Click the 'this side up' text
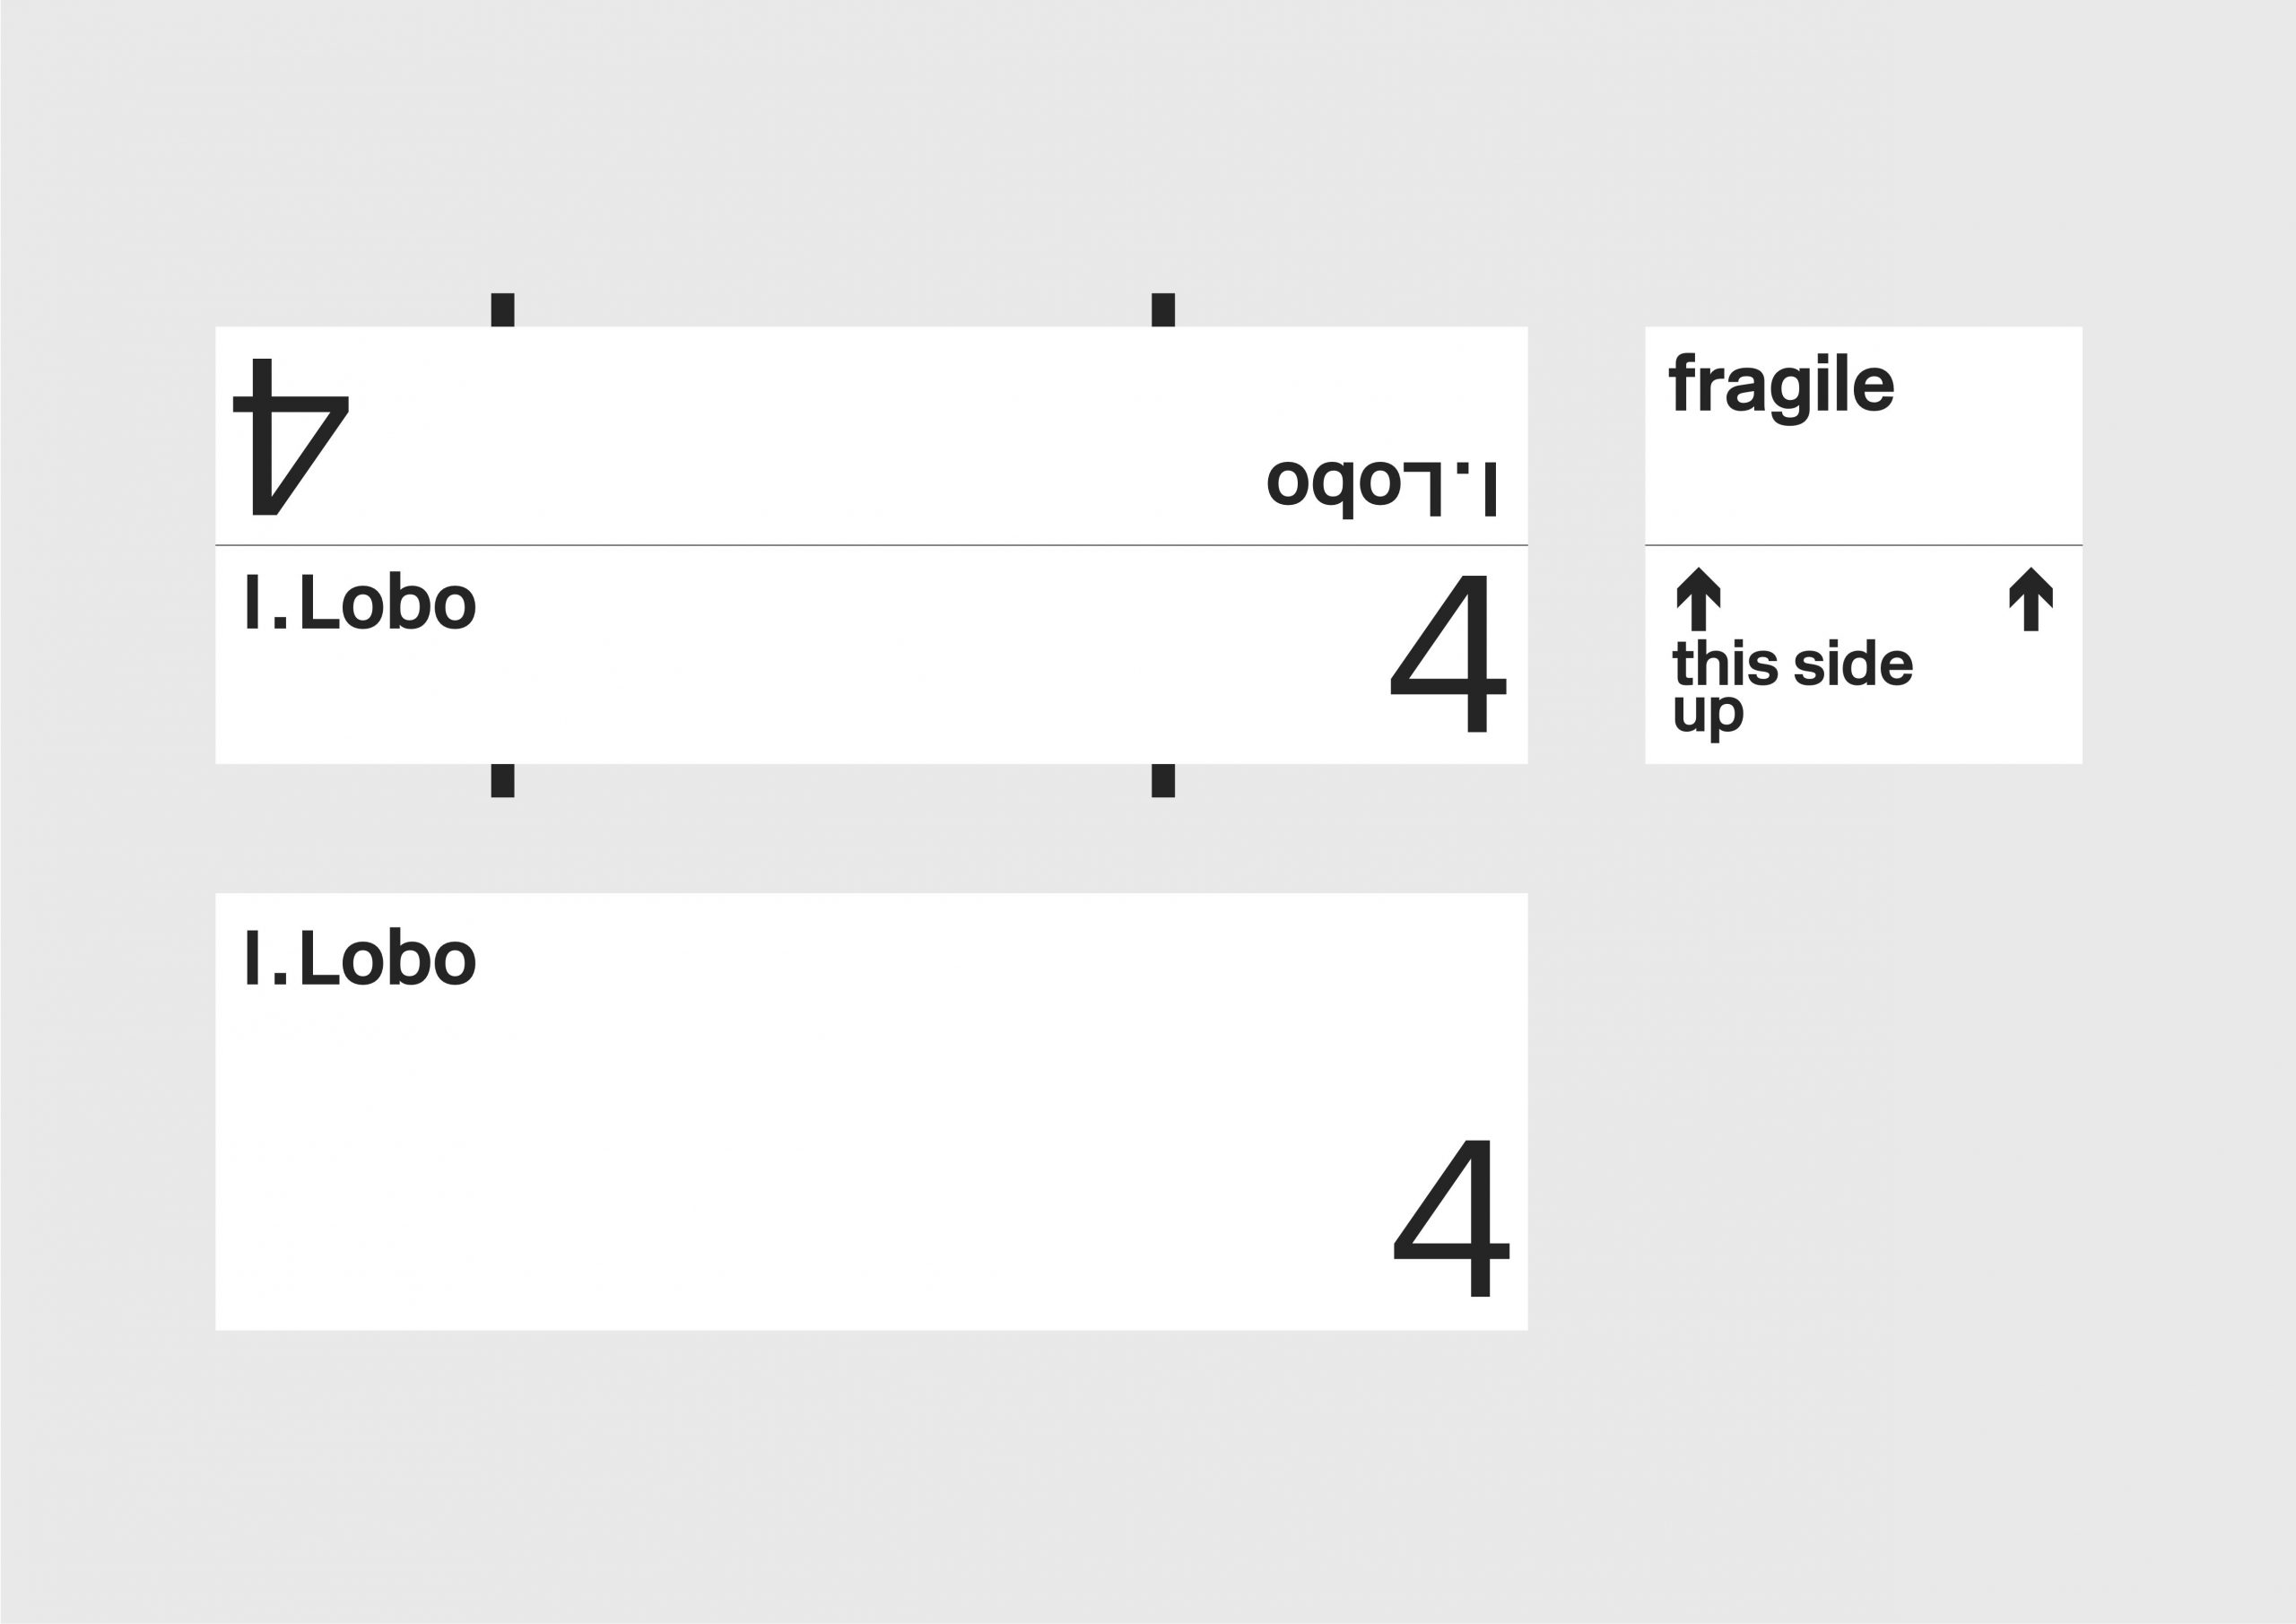 click(x=1793, y=689)
